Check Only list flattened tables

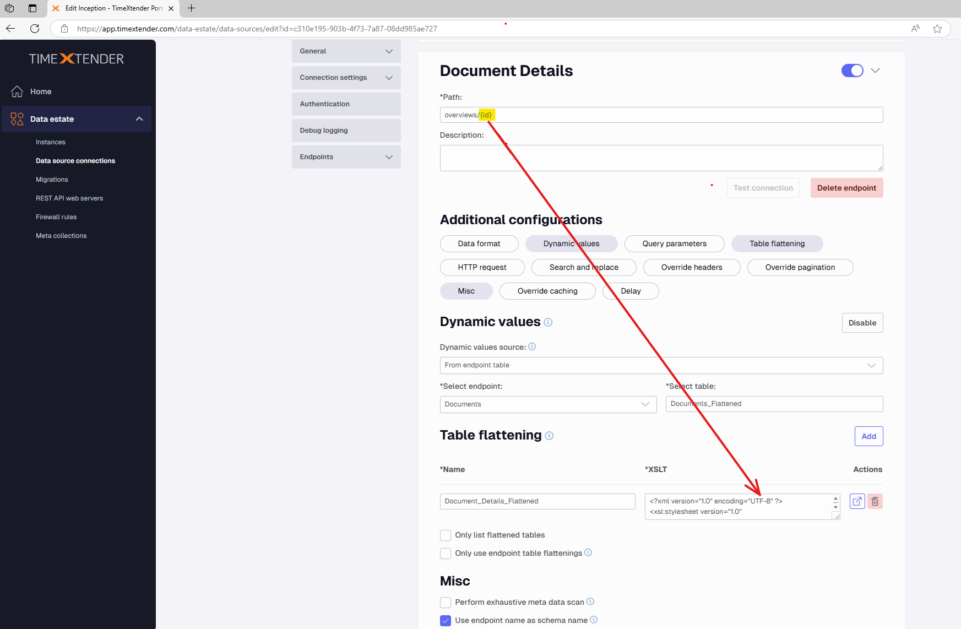coord(446,535)
